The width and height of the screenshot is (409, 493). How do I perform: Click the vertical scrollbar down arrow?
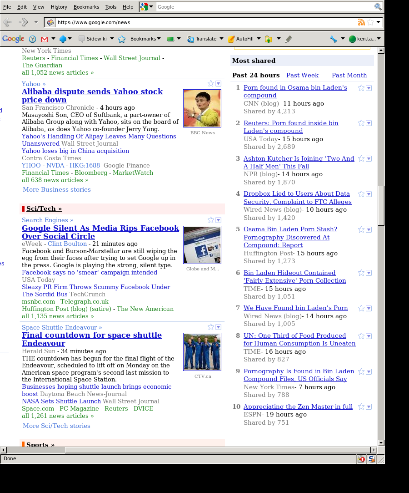point(381,443)
